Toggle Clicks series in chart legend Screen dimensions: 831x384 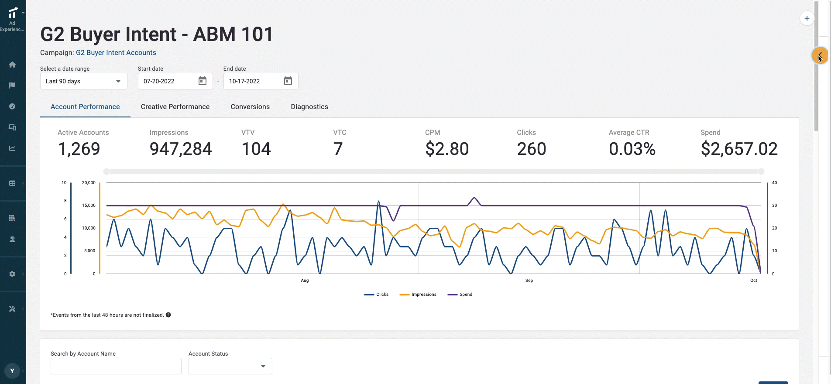(376, 295)
